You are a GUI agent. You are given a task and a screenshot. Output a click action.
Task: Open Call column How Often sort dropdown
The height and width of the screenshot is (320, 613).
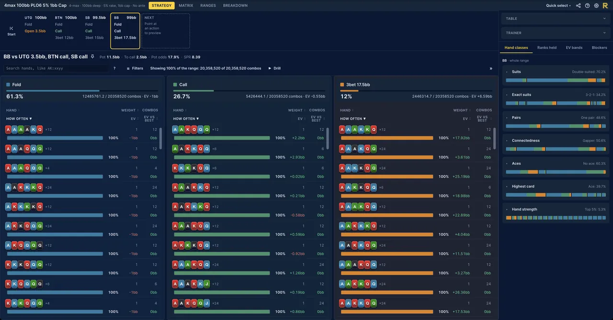pyautogui.click(x=186, y=118)
